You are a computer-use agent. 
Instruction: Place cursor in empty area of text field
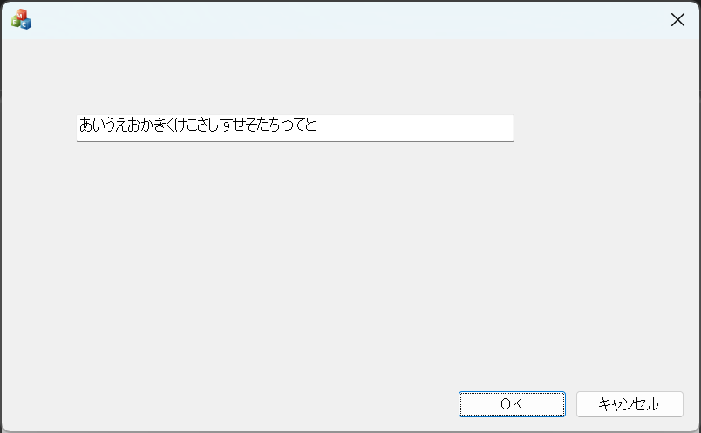(419, 126)
